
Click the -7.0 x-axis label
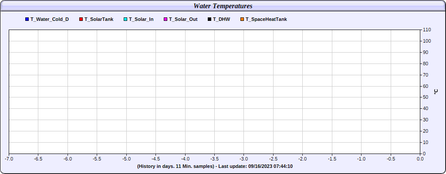[9, 159]
